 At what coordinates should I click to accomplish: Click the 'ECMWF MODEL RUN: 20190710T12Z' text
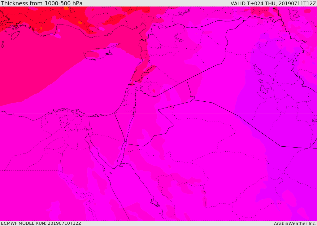click(41, 224)
